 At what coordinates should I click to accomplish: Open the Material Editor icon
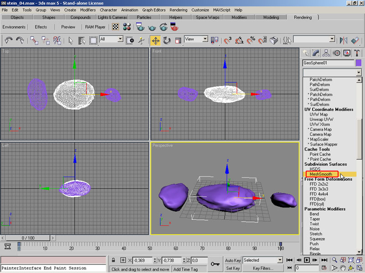(x=127, y=27)
